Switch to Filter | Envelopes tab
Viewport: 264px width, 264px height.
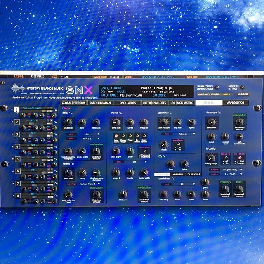click(x=154, y=103)
